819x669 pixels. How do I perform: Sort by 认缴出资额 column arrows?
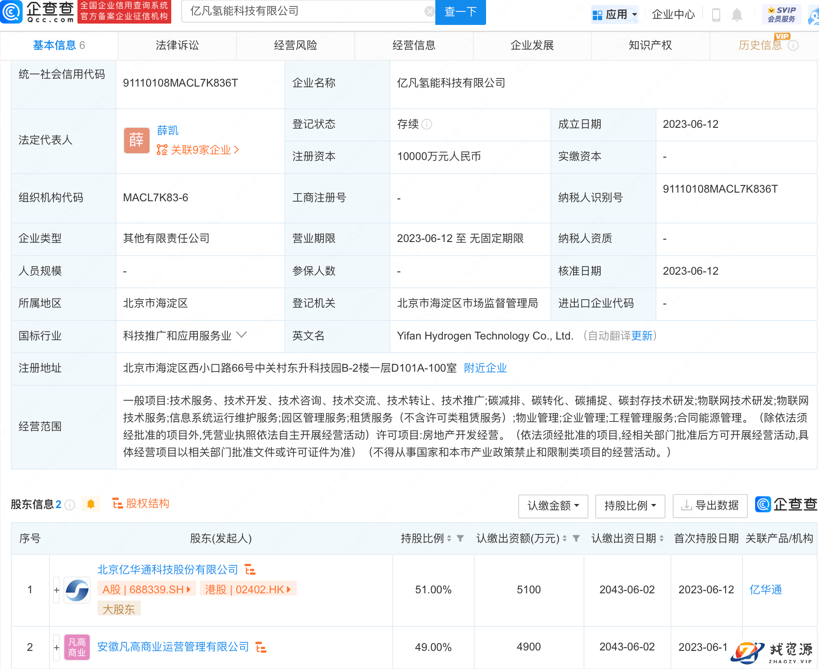tap(564, 538)
